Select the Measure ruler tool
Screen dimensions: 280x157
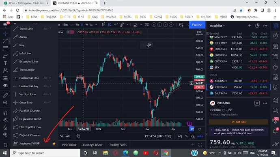coord(5,95)
